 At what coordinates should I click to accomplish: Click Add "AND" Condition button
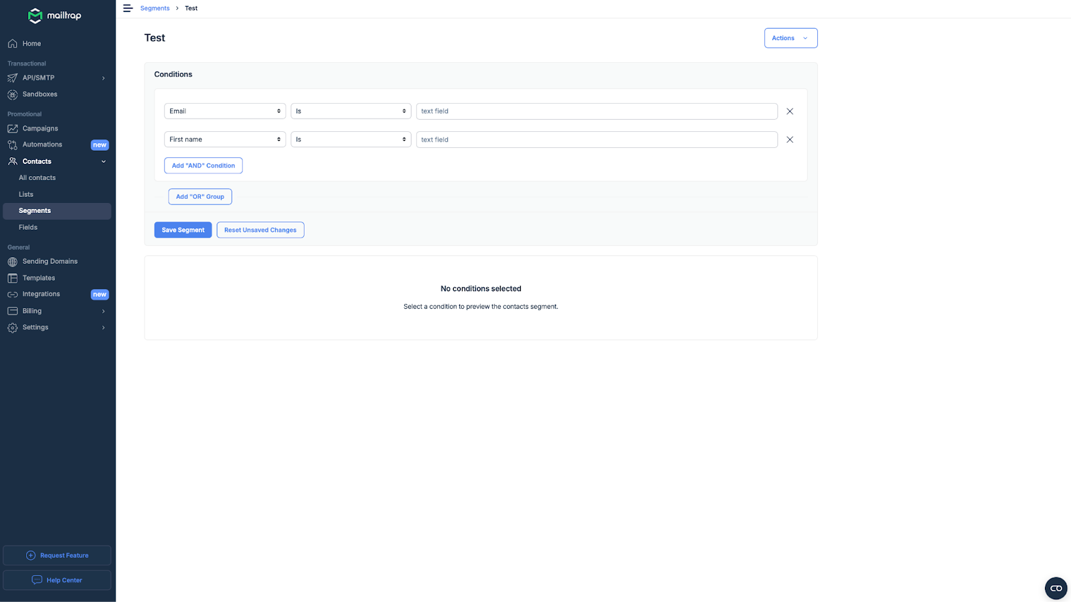point(203,165)
